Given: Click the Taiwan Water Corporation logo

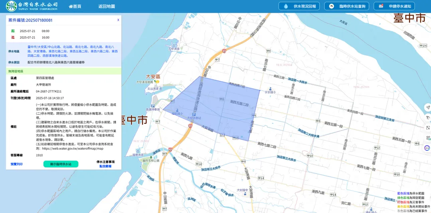Looking at the screenshot, I should click(32, 6).
